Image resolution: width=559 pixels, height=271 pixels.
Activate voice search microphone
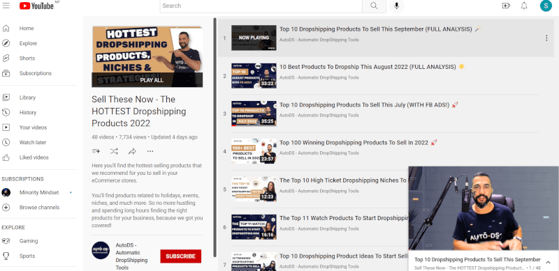tap(396, 6)
